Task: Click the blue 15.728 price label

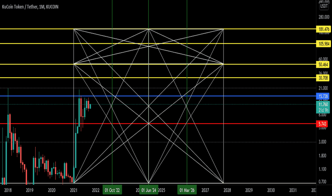Action: coord(323,96)
